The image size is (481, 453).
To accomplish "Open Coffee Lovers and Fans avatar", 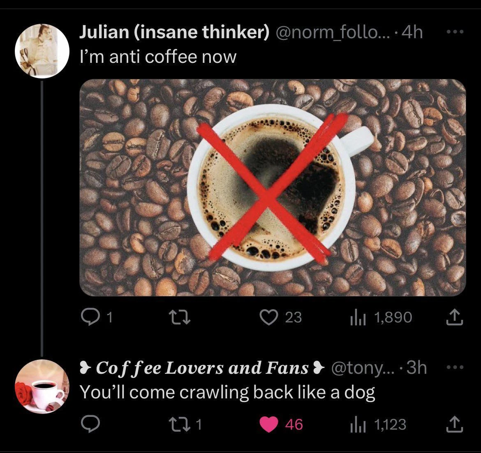I will [42, 387].
